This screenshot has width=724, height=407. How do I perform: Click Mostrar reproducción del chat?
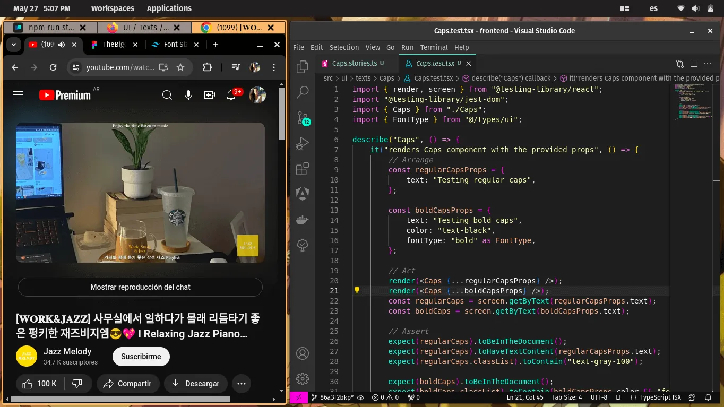(140, 287)
